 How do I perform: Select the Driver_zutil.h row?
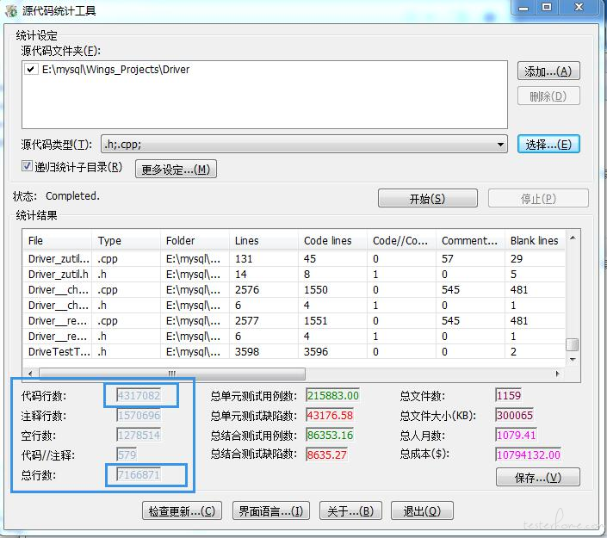tap(294, 274)
